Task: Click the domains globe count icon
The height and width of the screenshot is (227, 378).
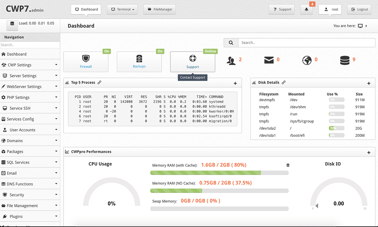Action: pos(307,60)
